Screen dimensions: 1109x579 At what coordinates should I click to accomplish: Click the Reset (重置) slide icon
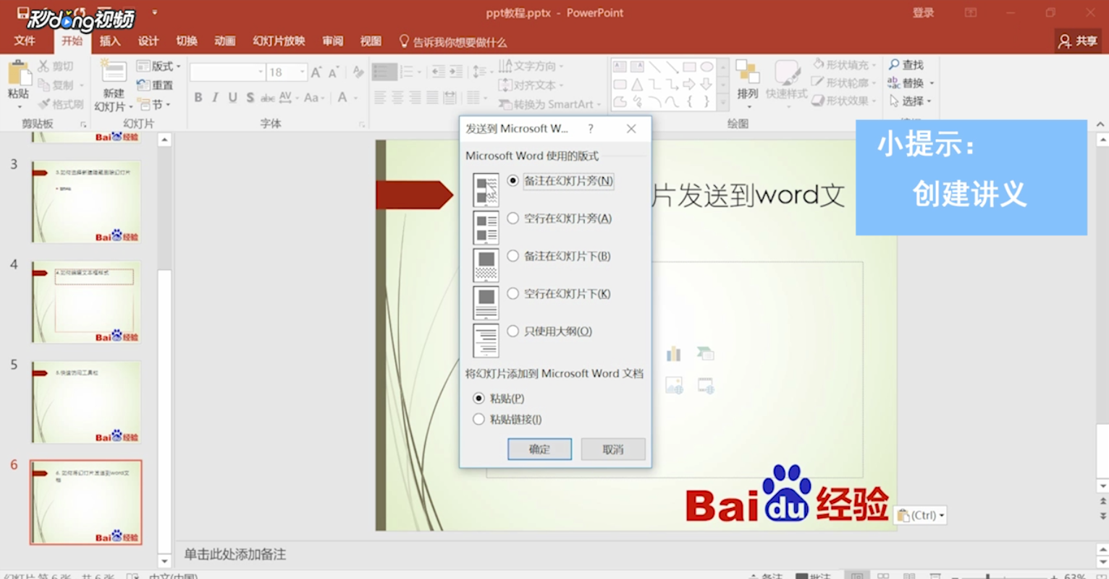tap(143, 85)
